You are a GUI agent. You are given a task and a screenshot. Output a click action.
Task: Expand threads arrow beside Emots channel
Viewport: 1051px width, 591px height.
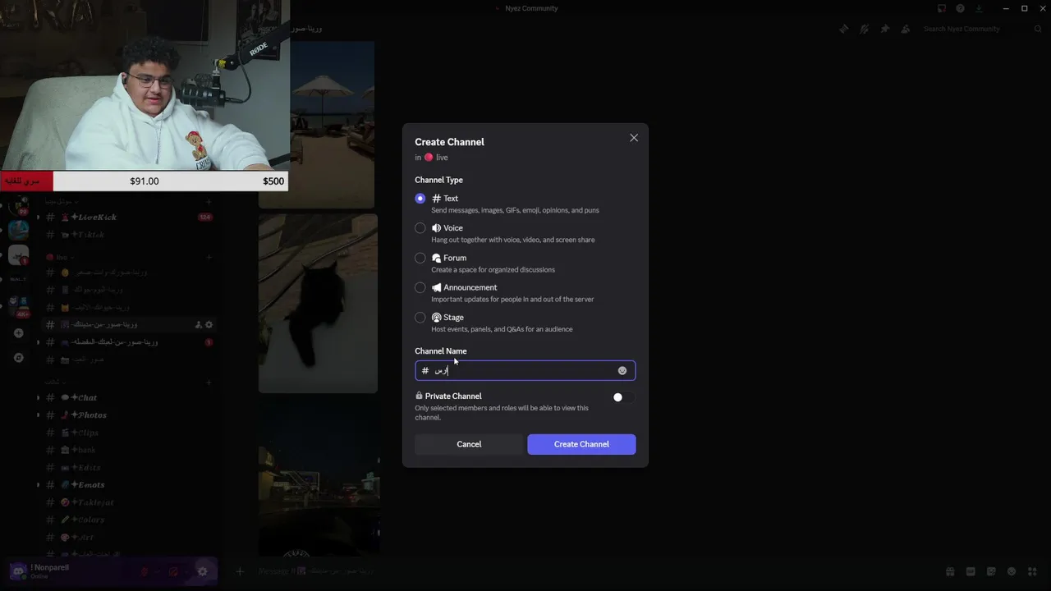coord(38,485)
